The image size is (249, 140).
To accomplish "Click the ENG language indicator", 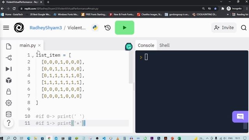I will click(230, 138).
